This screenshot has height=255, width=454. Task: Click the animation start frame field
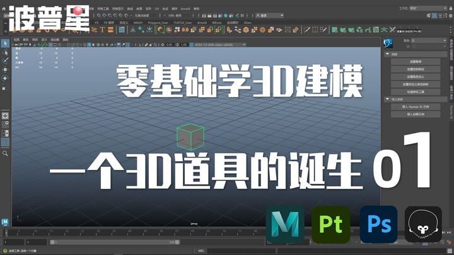[14, 242]
